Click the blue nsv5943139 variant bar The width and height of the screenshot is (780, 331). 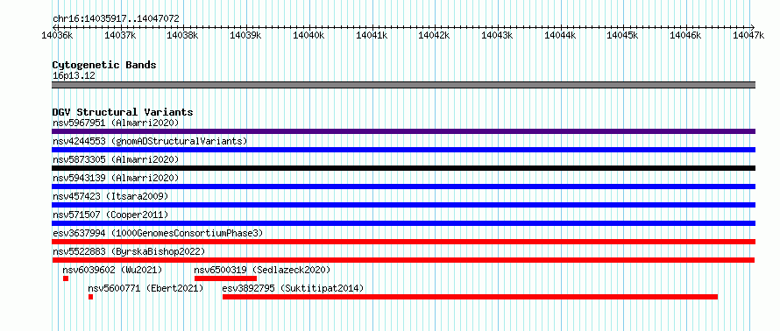(404, 187)
